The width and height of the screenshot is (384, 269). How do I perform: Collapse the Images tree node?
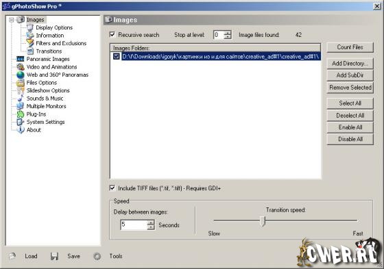[11, 20]
